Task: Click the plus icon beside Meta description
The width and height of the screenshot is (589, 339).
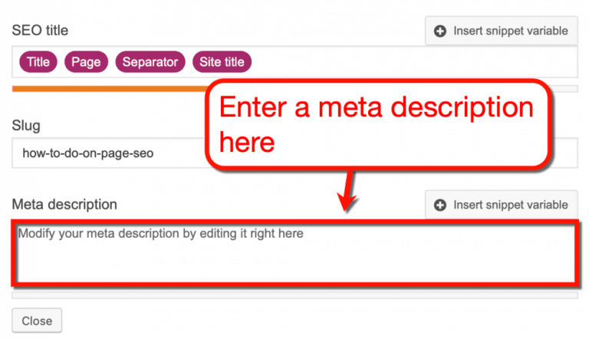Action: tap(440, 205)
